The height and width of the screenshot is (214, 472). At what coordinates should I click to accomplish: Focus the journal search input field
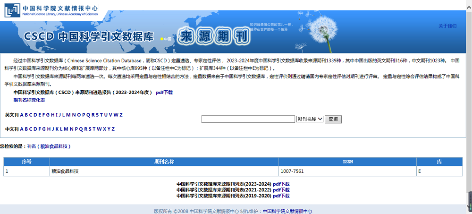coord(248,119)
